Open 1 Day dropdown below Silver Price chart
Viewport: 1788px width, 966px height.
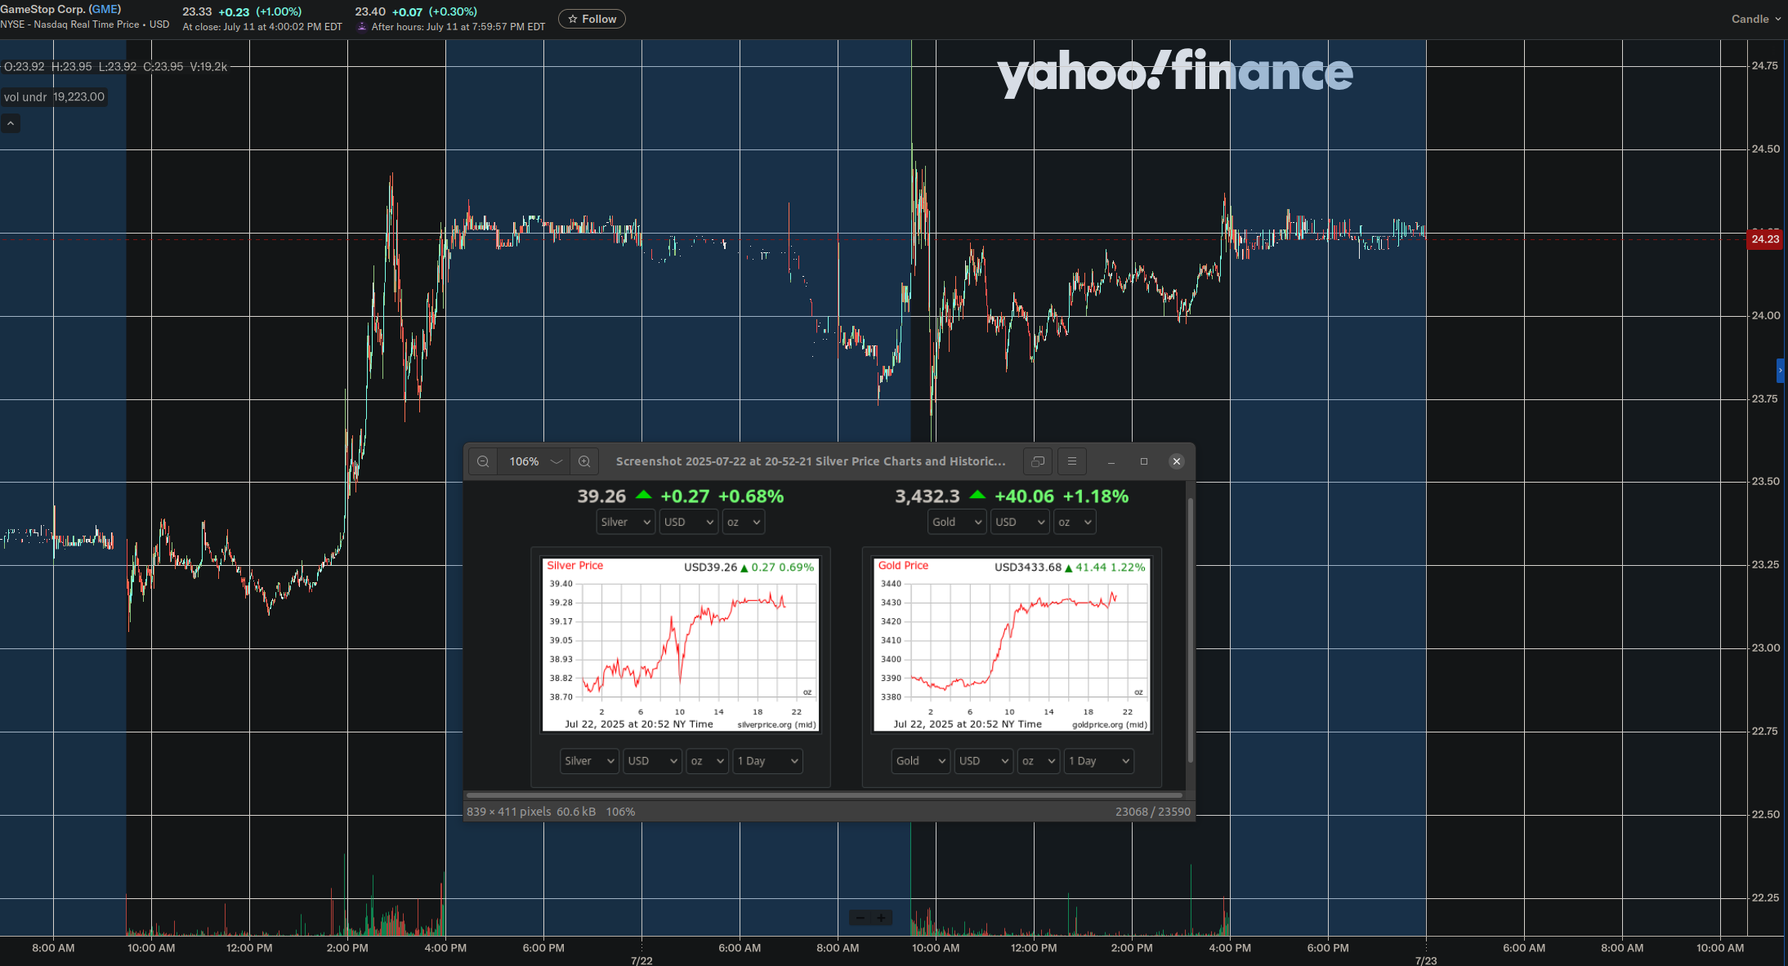point(768,761)
